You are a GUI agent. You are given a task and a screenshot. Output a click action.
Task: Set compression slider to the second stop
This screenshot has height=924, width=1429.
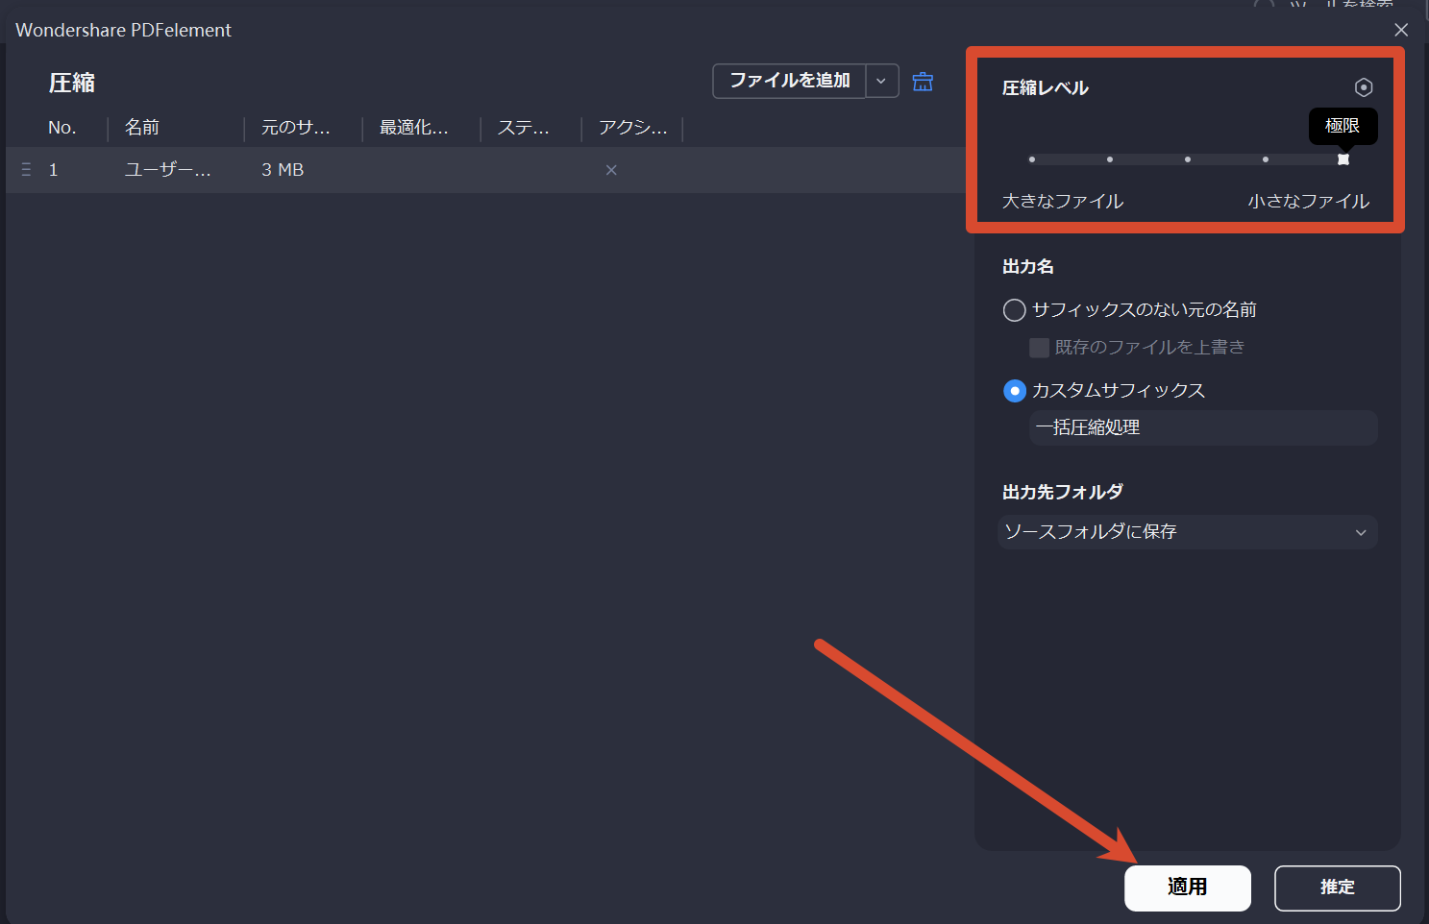click(1110, 159)
